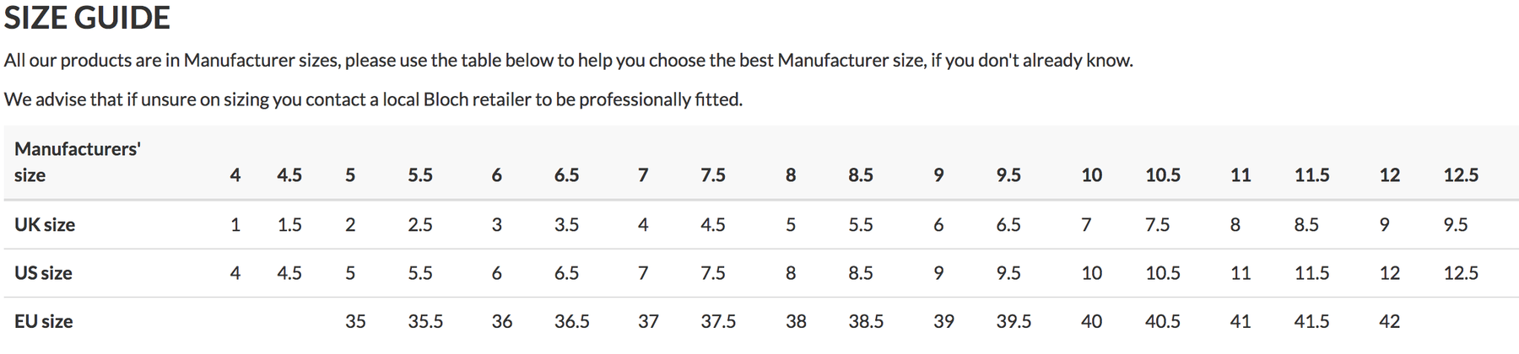This screenshot has width=1519, height=354.
Task: Click US size value 10
Action: [x=1091, y=273]
